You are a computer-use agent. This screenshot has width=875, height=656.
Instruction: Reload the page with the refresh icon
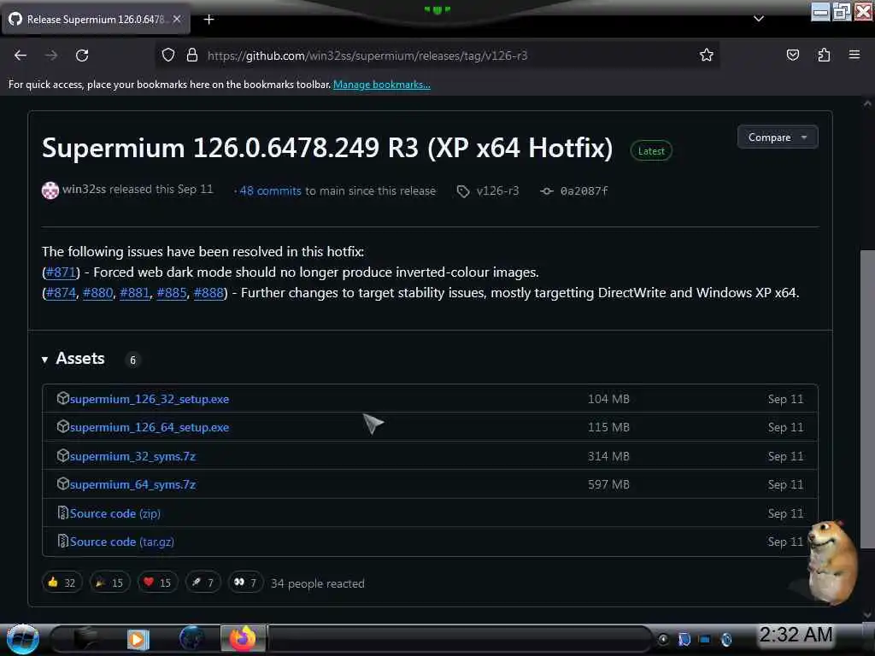(82, 56)
